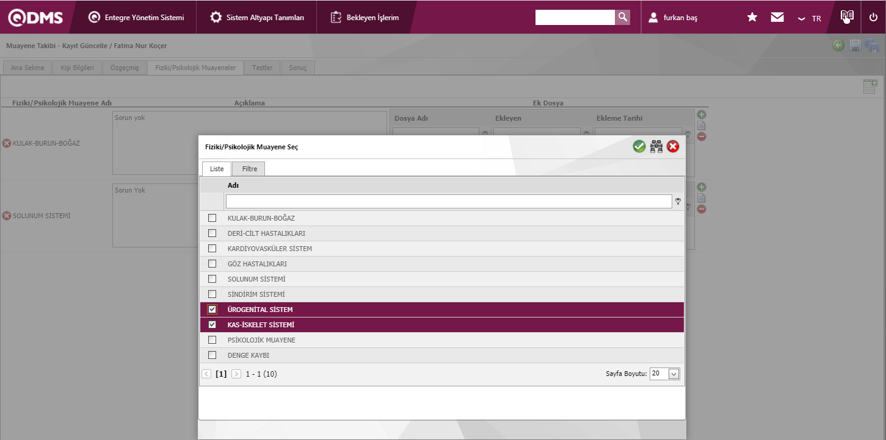Screen dimensions: 886x440
Task: Open the Testler tab
Action: click(263, 68)
